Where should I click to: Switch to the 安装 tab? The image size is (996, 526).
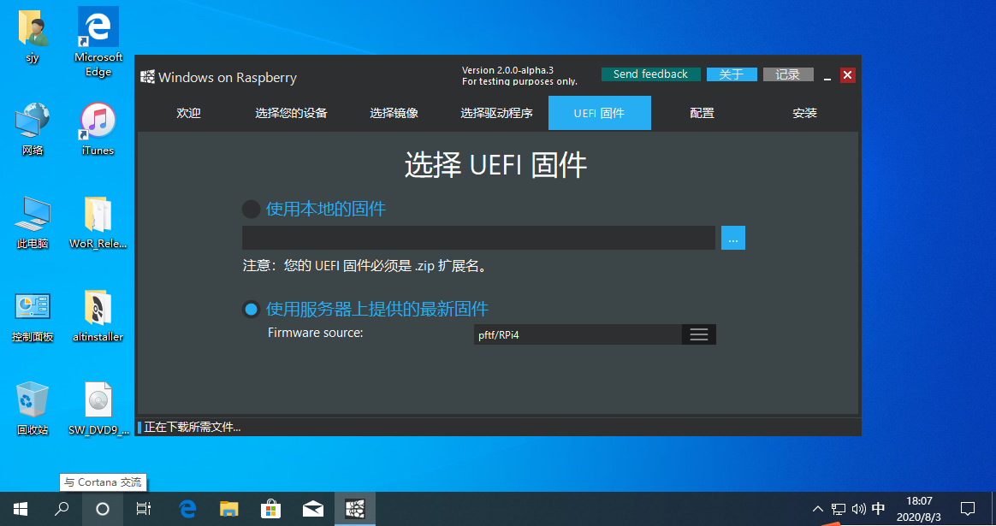click(x=805, y=113)
